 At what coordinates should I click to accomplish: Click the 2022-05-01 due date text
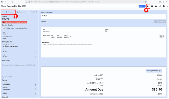6,89
